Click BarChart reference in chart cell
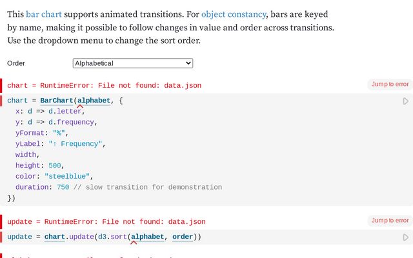 [x=56, y=101]
